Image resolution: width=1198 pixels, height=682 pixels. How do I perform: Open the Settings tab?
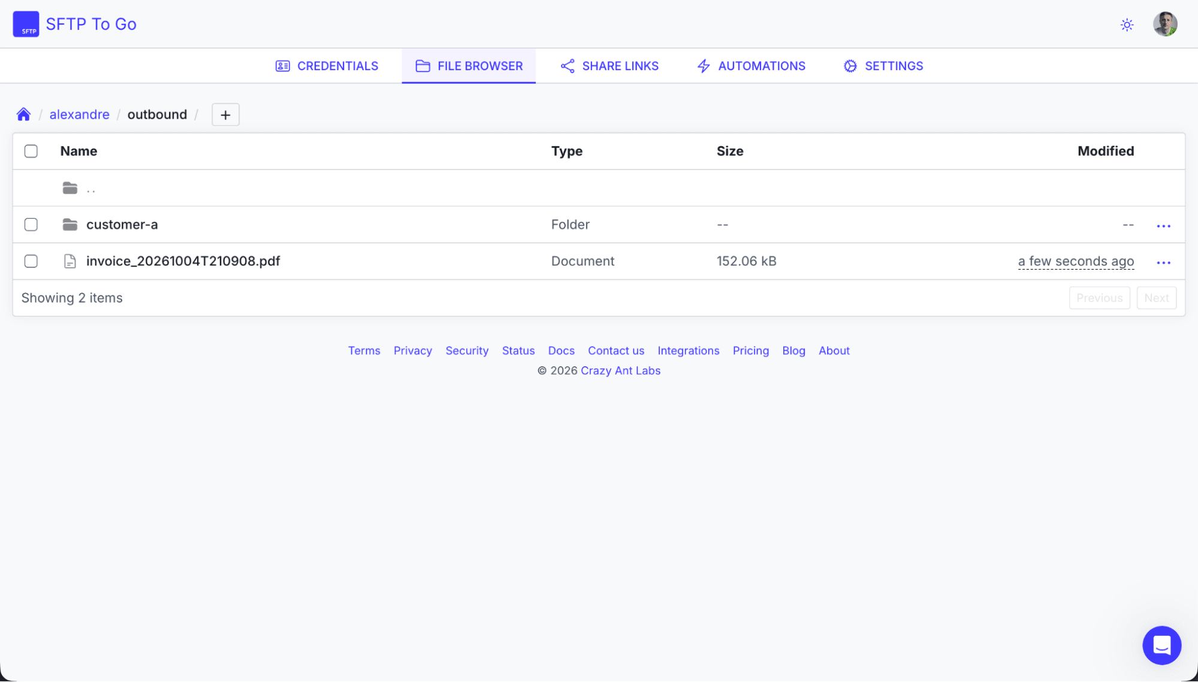[x=883, y=66]
